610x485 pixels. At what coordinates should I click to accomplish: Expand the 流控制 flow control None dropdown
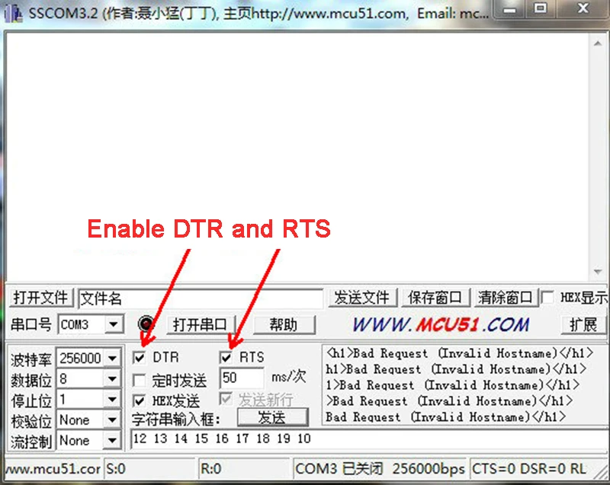point(112,440)
